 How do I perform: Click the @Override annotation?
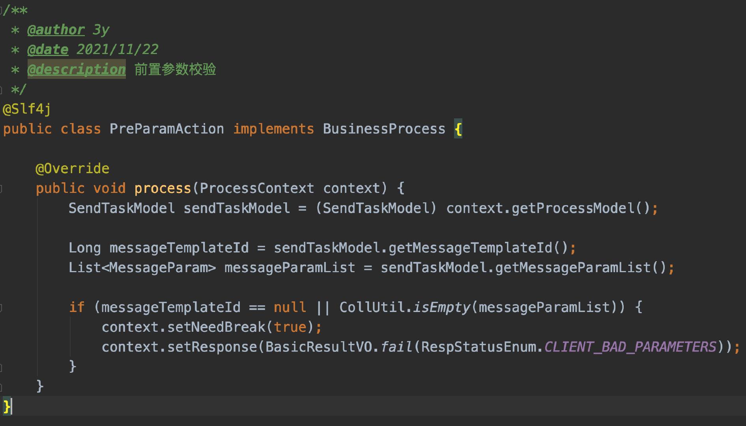72,168
